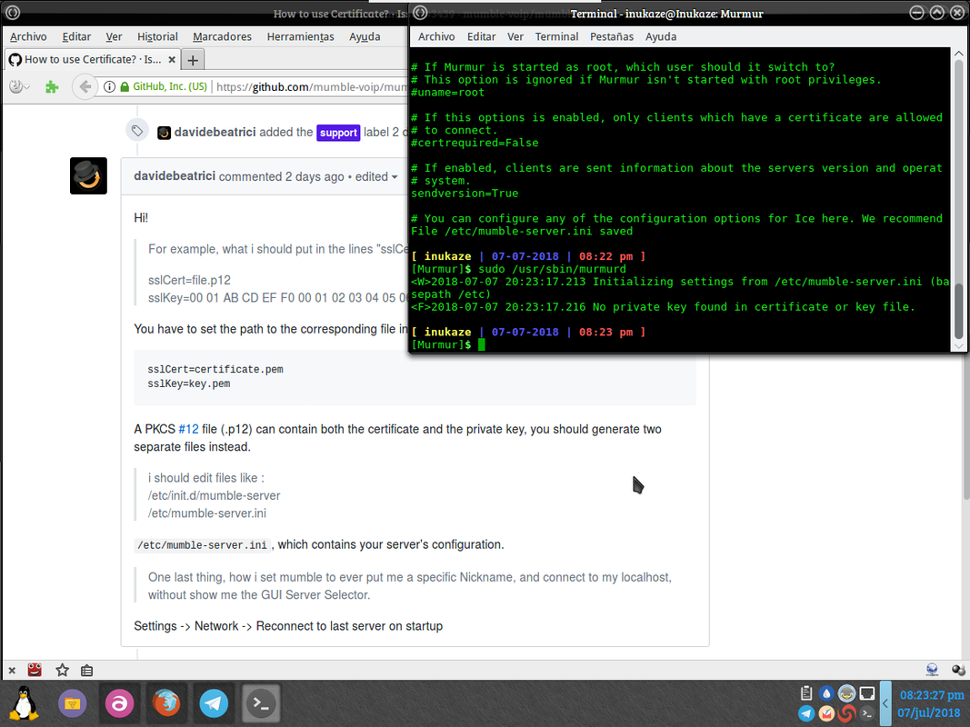Open a new browser tab with plus button
The width and height of the screenshot is (970, 727).
coord(193,60)
